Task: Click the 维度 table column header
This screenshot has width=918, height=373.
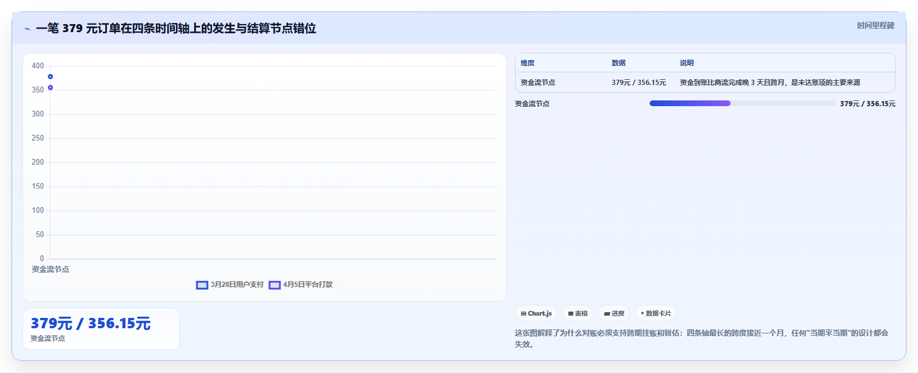Action: pos(528,63)
